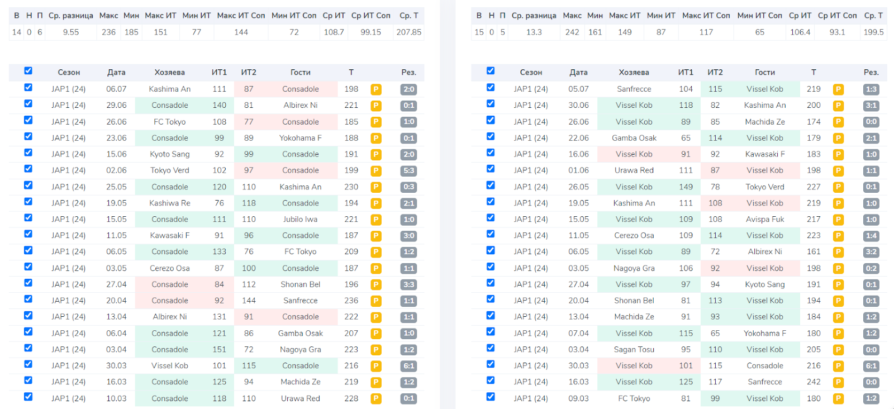
Task: Click the orange P icon in the Sanfrecce vs Vissel Kob 05.07 row
Action: [x=838, y=89]
